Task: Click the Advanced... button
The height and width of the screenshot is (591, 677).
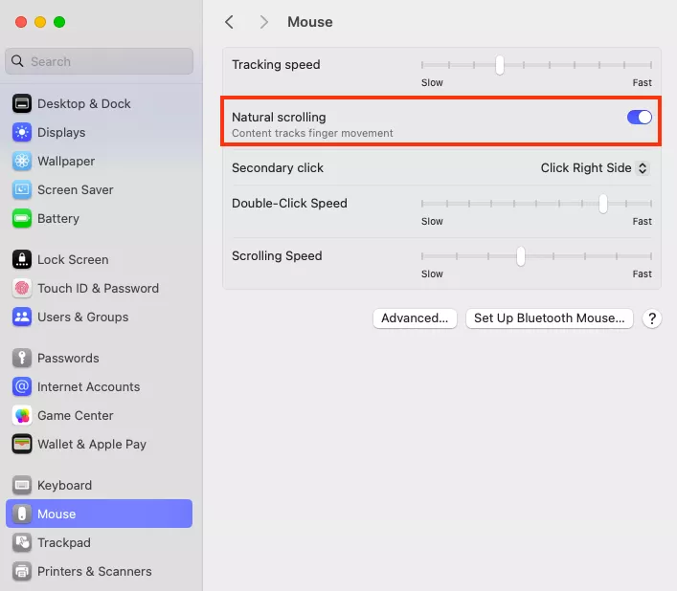Action: pos(415,318)
